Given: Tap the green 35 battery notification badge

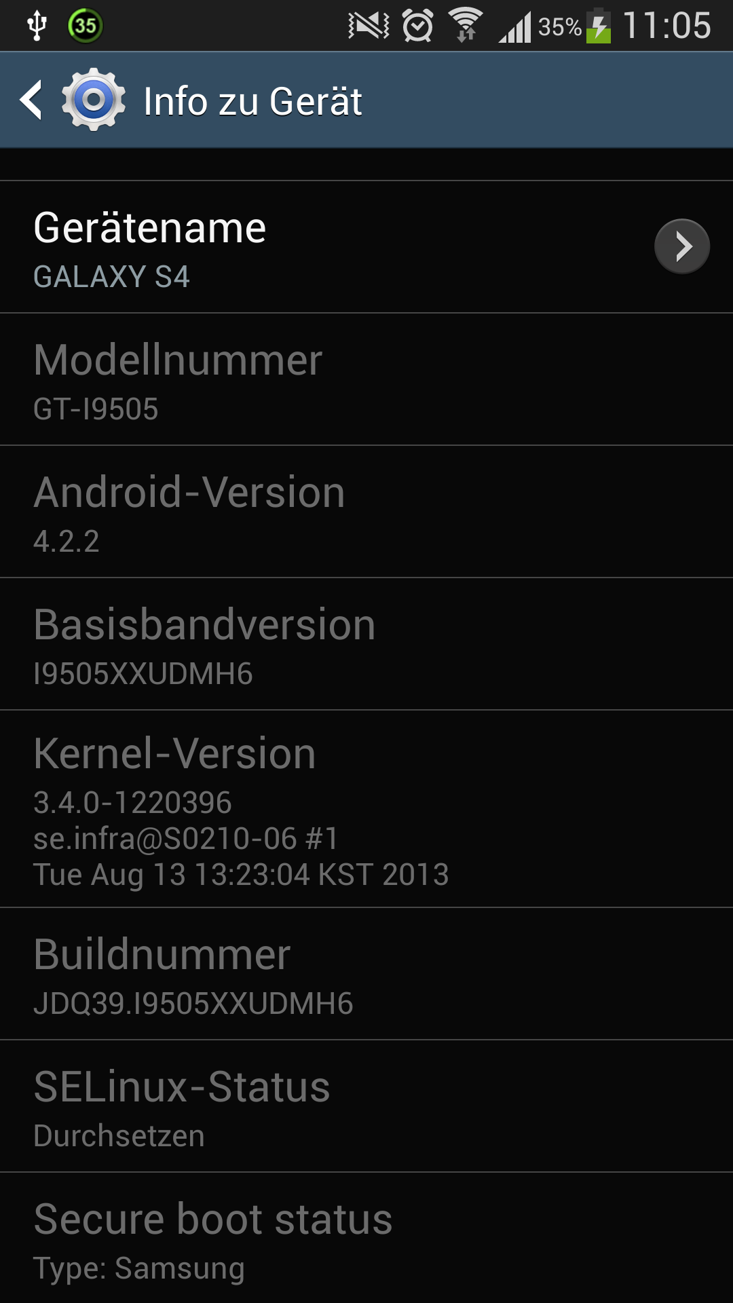Looking at the screenshot, I should [x=85, y=26].
